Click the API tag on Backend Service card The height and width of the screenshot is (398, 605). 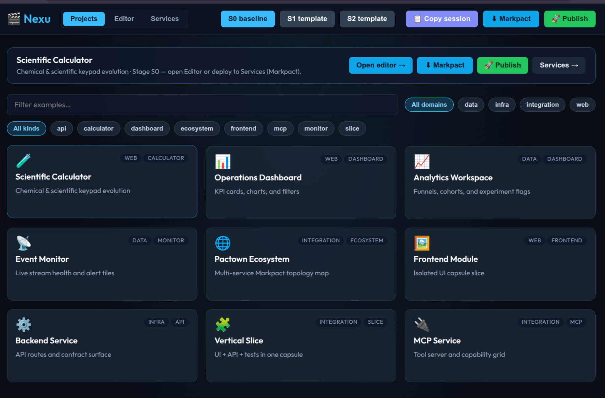pos(180,322)
